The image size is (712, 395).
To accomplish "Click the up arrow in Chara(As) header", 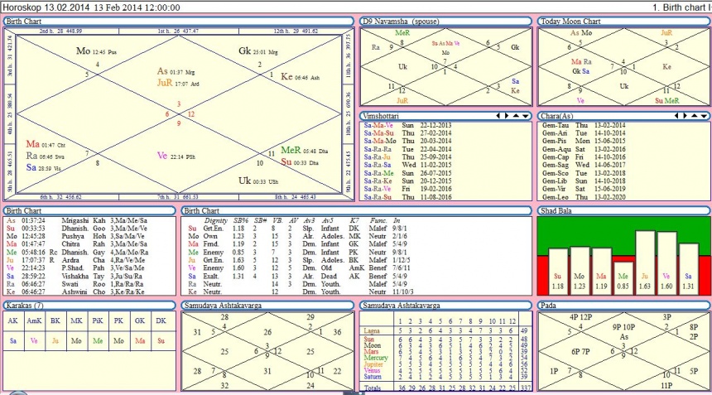I will 695,116.
